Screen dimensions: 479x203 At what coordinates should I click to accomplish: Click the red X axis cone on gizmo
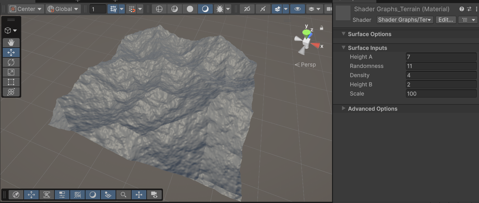click(x=315, y=45)
